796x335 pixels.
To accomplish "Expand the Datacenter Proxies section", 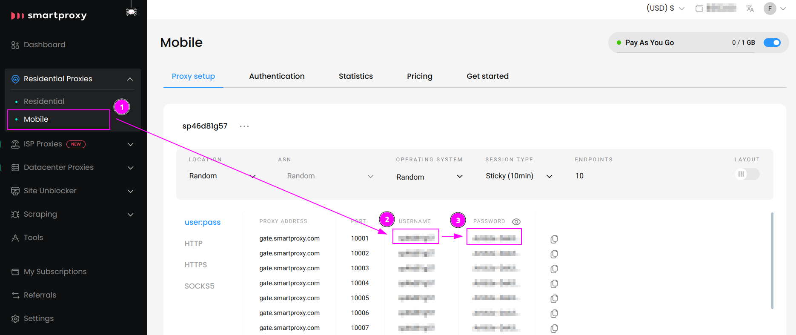I will (x=131, y=168).
